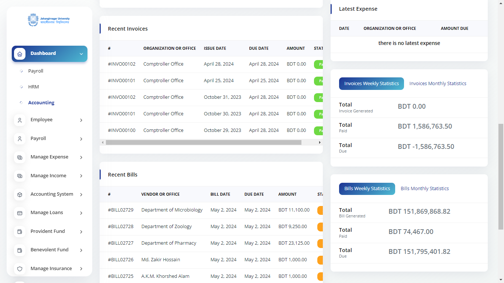Expand the Accounting System chevron
This screenshot has height=283, width=504.
[81, 195]
